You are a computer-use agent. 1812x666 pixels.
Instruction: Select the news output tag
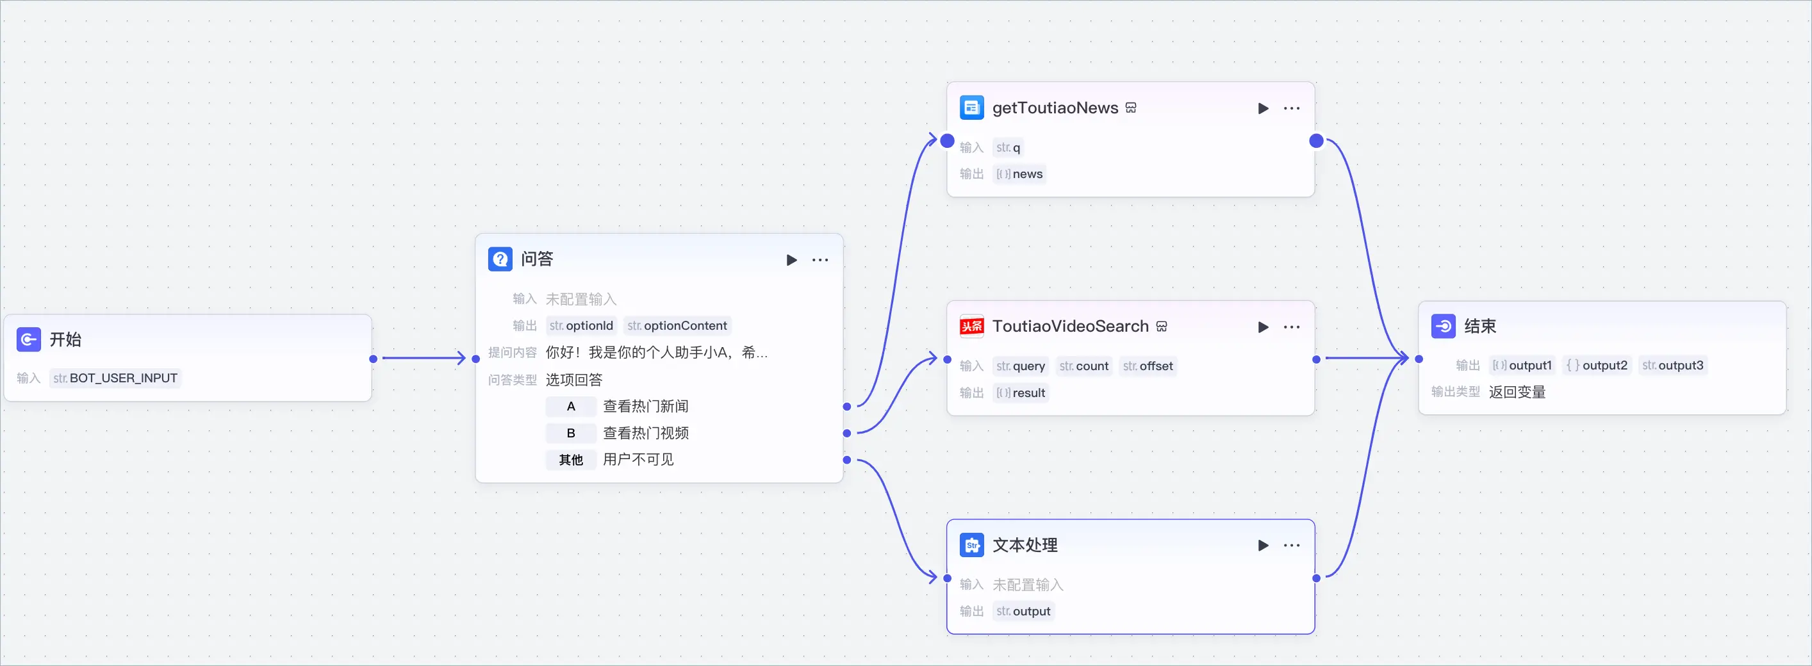[x=1019, y=174]
